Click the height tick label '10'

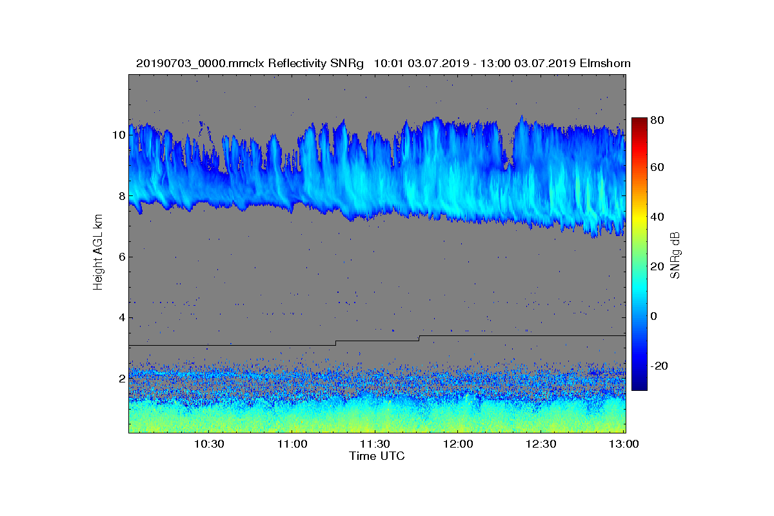118,135
